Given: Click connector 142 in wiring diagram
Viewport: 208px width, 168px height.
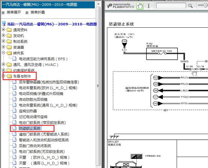Looking at the screenshot, I should tap(124, 41).
